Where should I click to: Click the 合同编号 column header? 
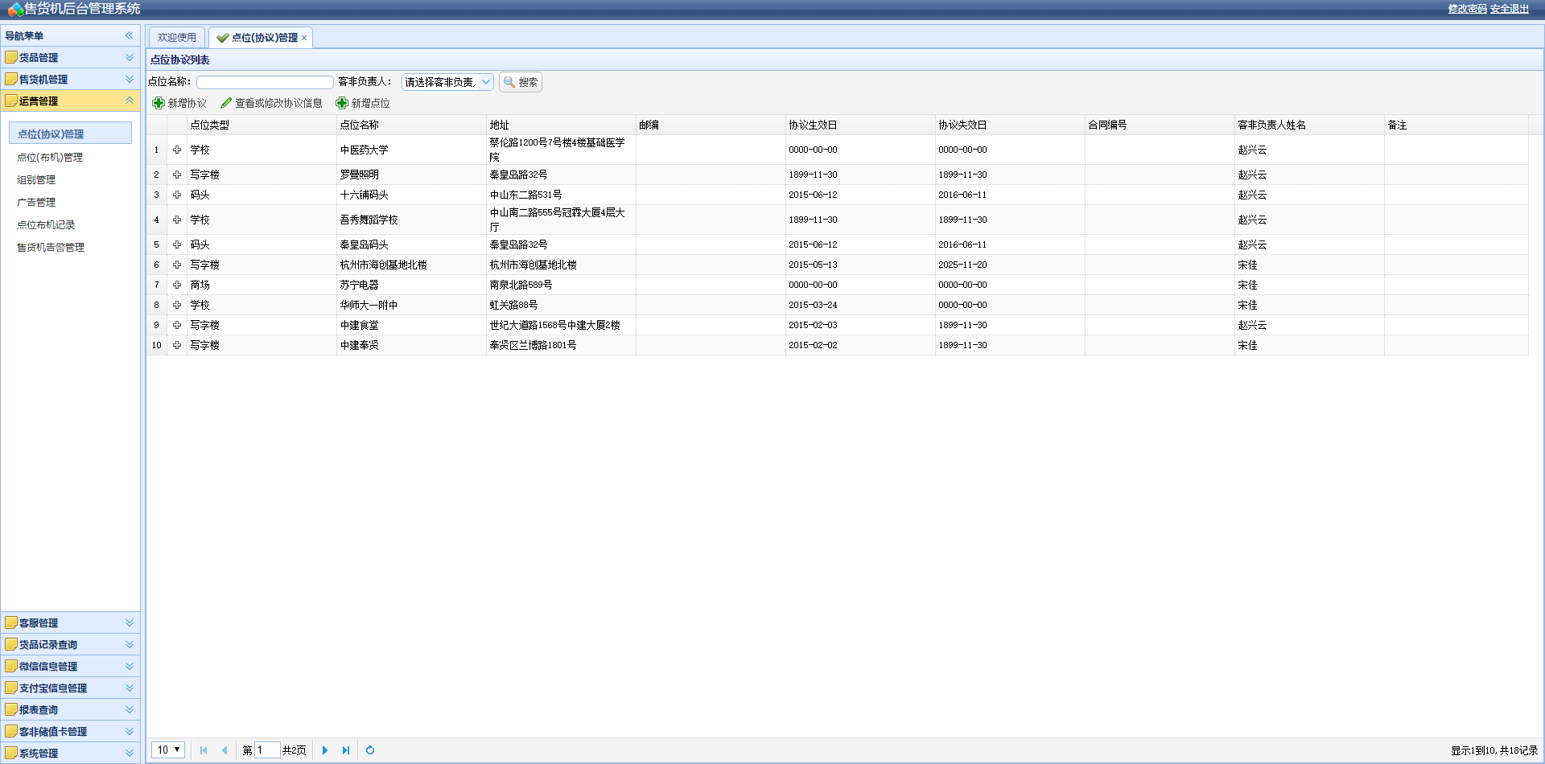(x=1160, y=125)
